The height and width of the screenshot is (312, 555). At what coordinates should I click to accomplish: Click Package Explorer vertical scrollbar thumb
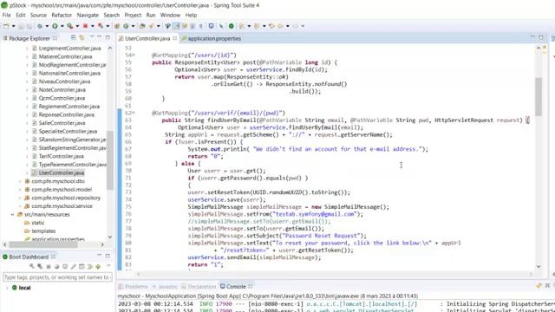click(x=110, y=160)
